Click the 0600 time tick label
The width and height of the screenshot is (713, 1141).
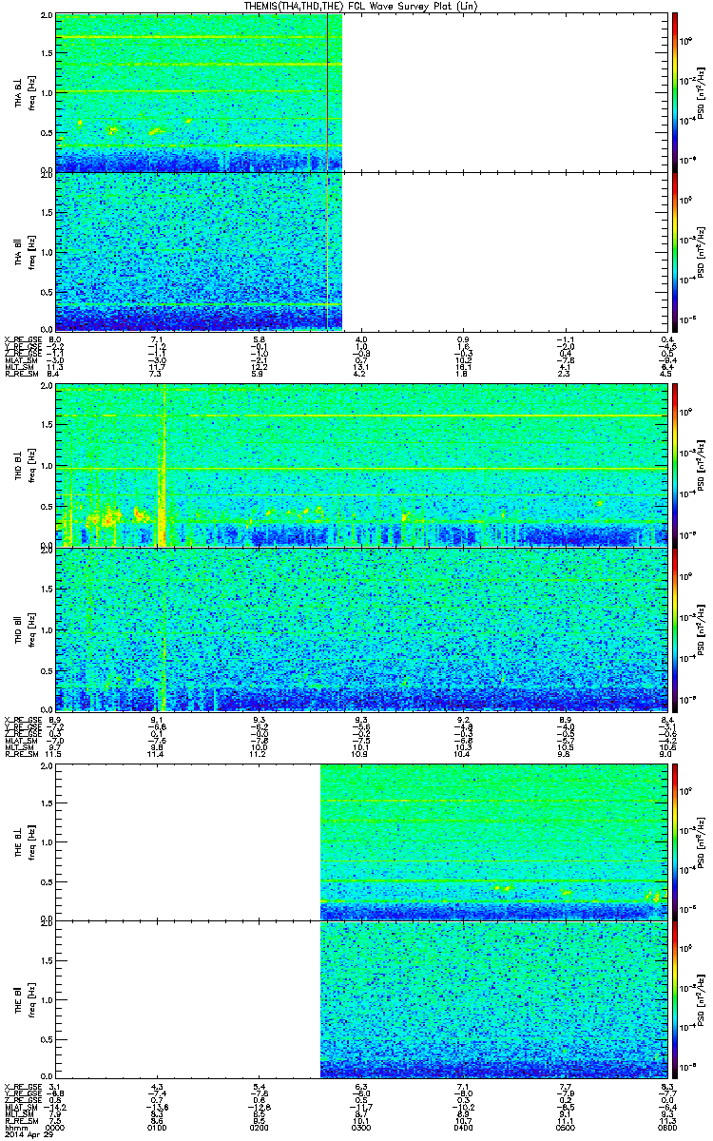(x=665, y=1129)
